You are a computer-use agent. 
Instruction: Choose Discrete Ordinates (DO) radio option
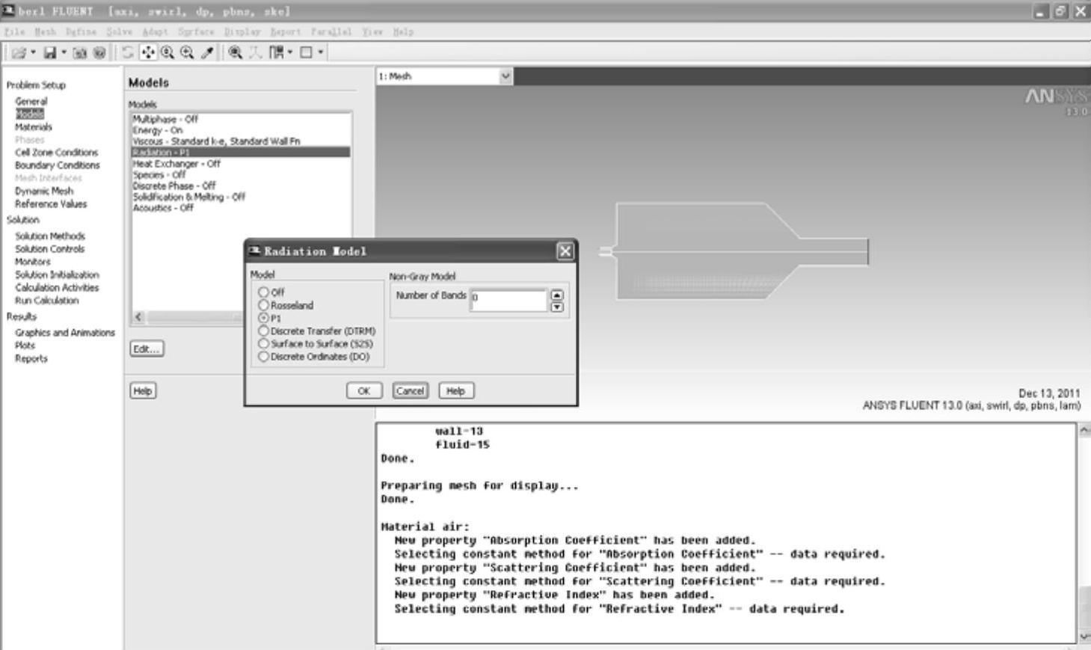263,357
